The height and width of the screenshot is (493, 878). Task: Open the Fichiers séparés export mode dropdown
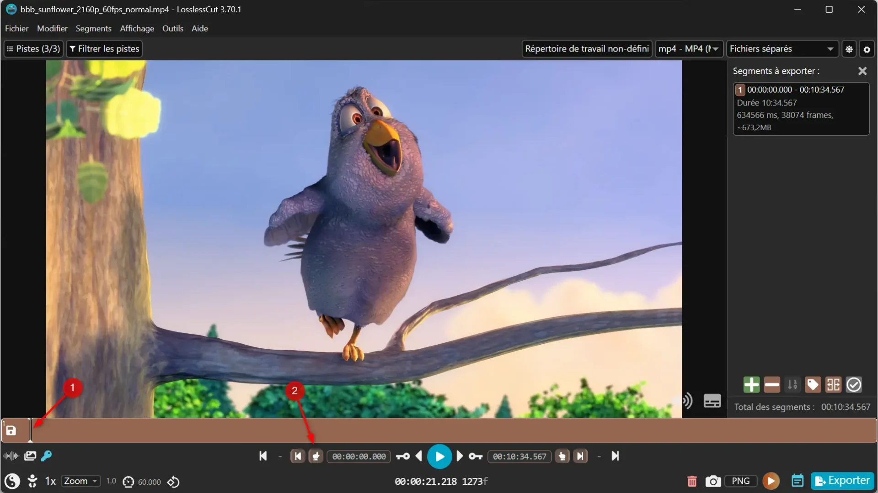point(782,49)
